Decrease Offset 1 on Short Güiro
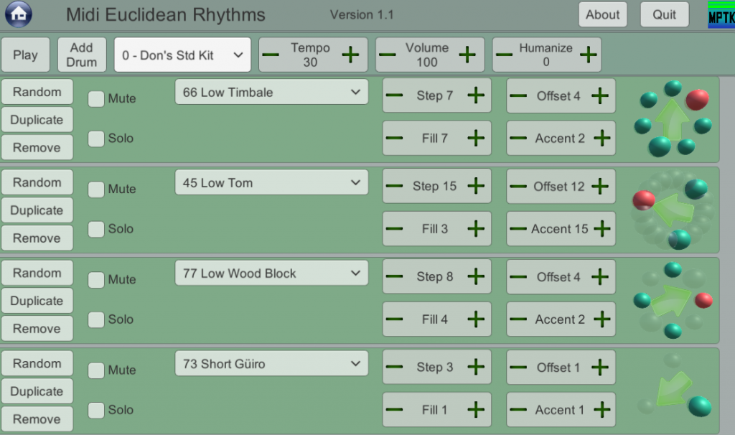This screenshot has width=735, height=435. 518,368
